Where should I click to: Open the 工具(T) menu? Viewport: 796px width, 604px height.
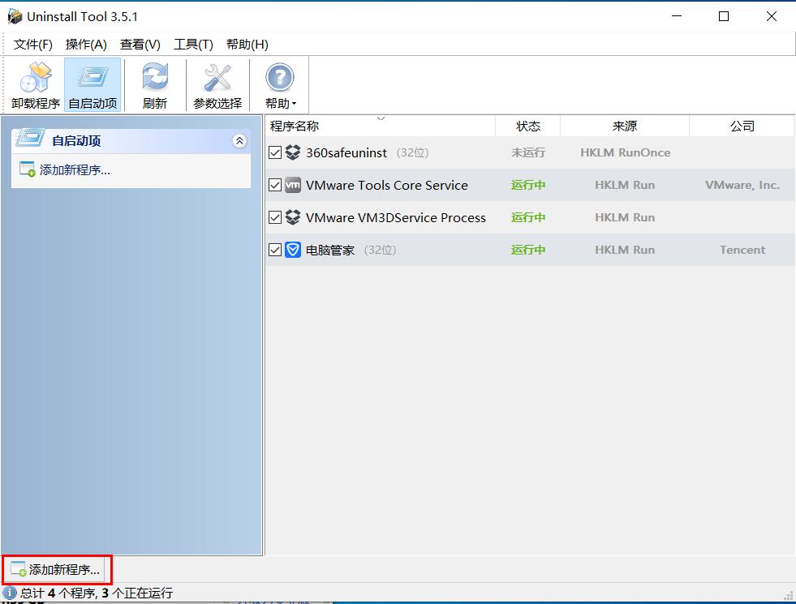coord(193,45)
